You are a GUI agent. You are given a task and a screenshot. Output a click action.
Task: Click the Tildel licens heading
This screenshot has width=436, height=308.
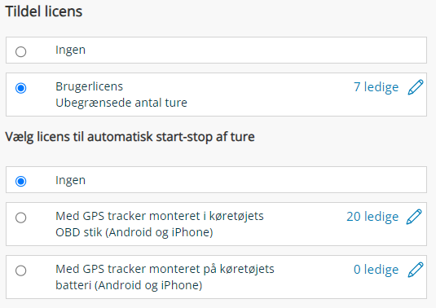tap(44, 11)
